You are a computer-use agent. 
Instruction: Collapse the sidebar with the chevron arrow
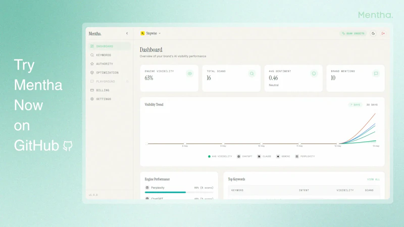coord(127,33)
